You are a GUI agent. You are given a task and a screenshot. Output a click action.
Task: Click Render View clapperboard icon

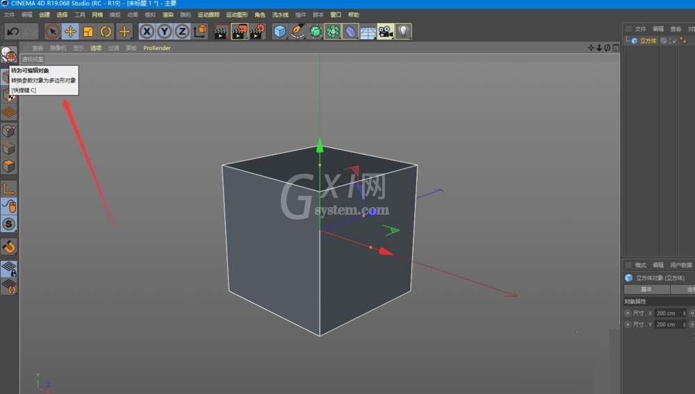[221, 31]
